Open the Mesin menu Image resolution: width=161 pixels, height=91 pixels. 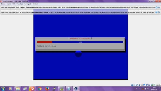(x=9, y=4)
